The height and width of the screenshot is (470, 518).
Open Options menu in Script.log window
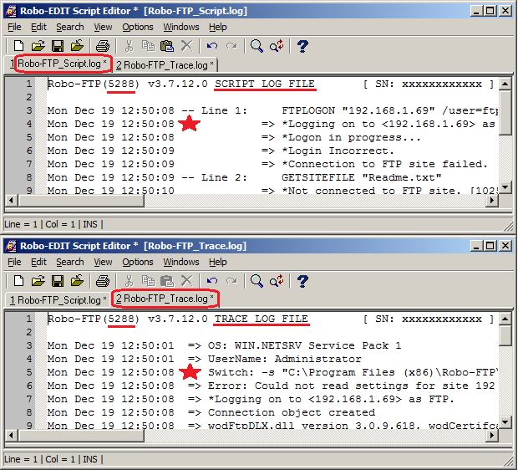138,27
